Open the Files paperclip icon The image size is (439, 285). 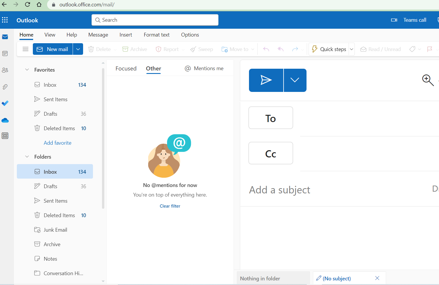(x=5, y=87)
